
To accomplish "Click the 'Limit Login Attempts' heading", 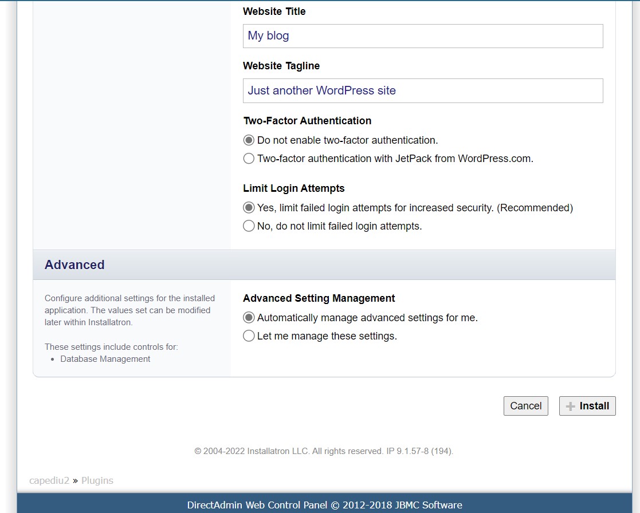I will (x=293, y=188).
